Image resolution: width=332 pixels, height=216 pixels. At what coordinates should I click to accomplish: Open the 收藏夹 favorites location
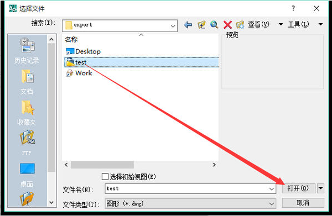pos(27,113)
